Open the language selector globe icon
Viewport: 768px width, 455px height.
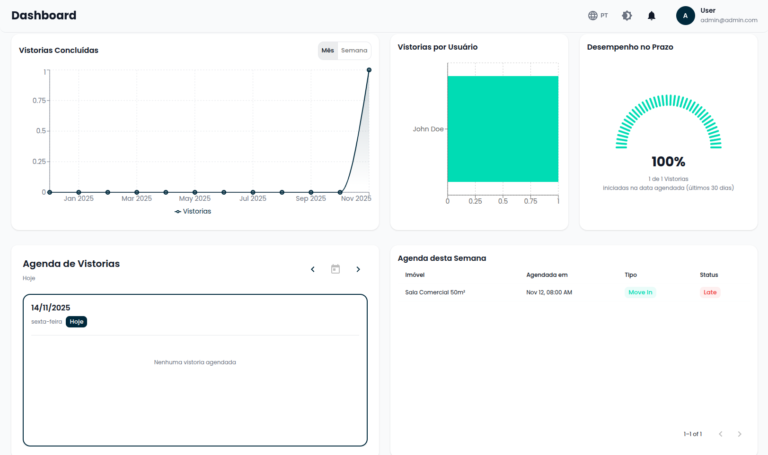click(x=592, y=16)
